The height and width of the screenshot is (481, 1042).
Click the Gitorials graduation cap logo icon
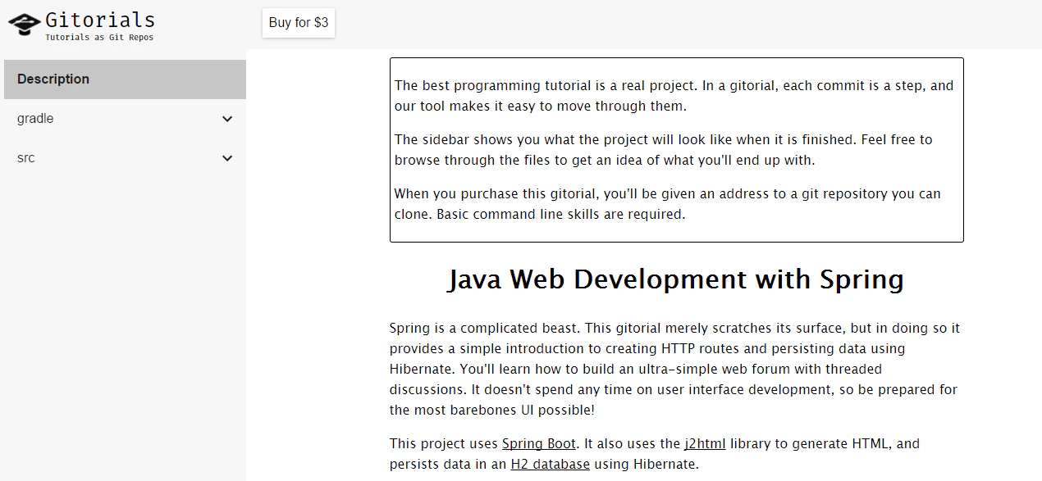[25, 25]
